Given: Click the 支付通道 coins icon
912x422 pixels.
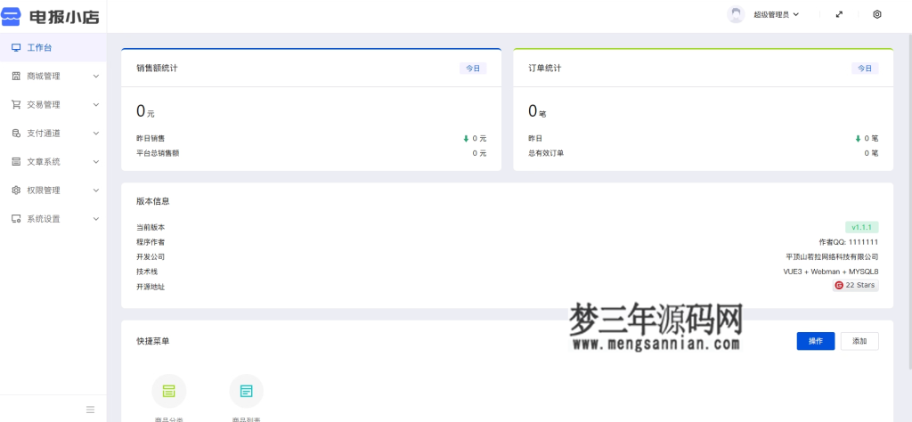Looking at the screenshot, I should click(16, 134).
